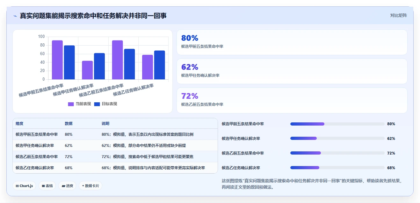Select table row cell 候选乙任务确认解决率

pyautogui.click(x=35, y=168)
